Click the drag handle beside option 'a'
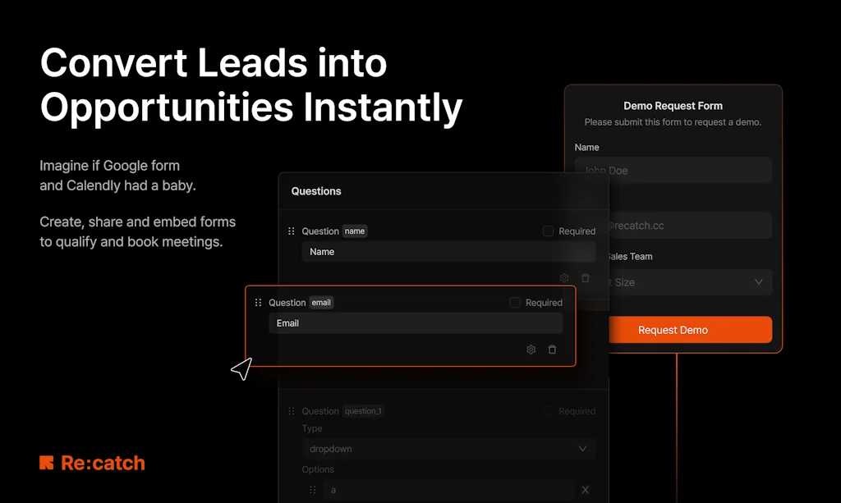This screenshot has width=841, height=503. [x=312, y=490]
